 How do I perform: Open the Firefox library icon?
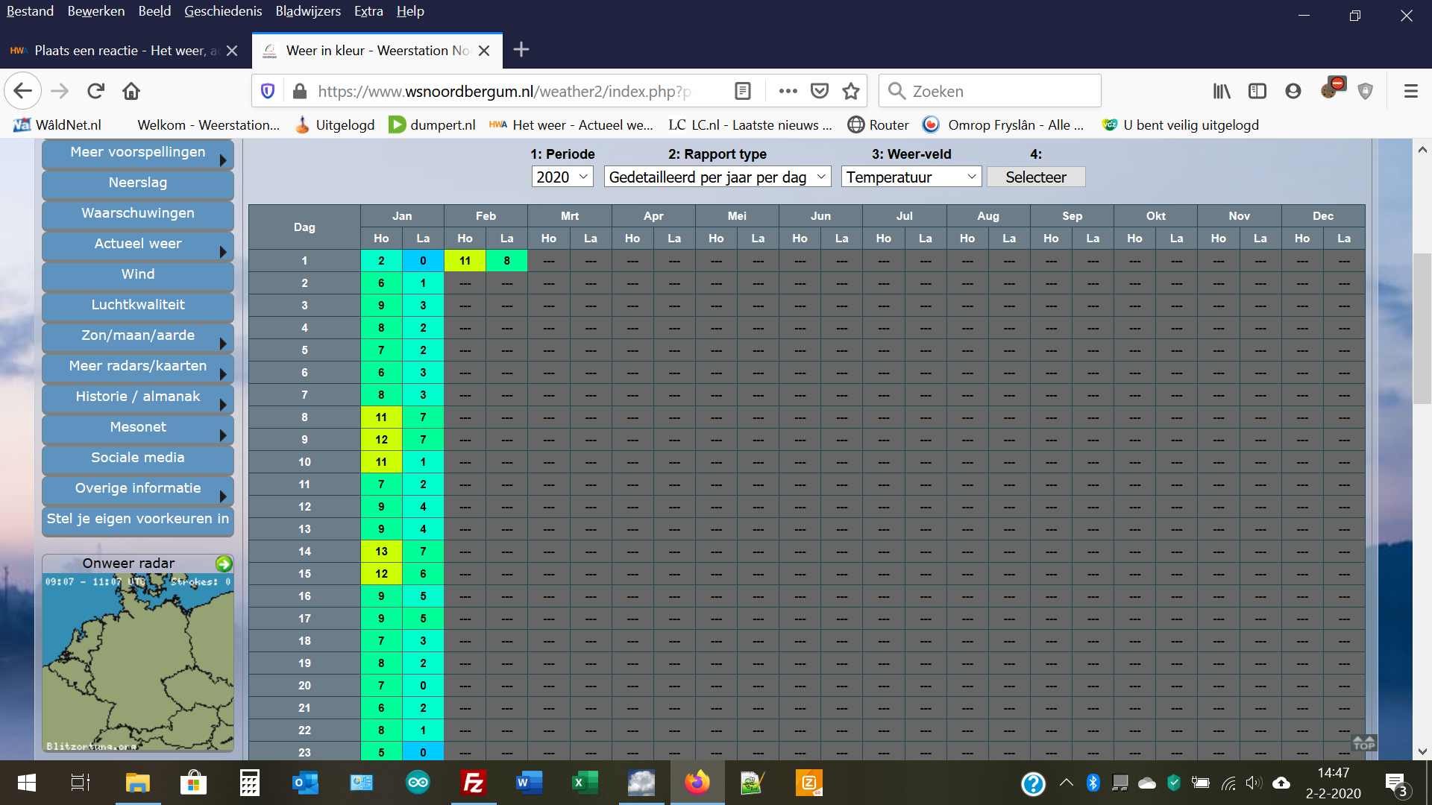pos(1221,91)
